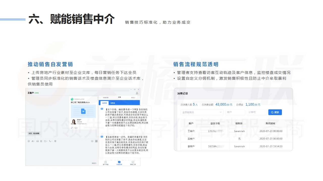Click the user profile icon in chat window
Screen dimensions: 323x181
(x=137, y=93)
